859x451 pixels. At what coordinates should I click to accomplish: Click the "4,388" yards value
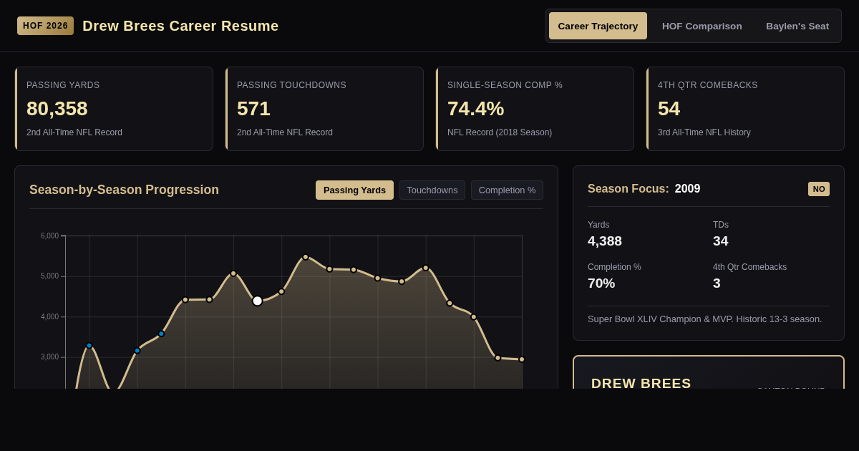pyautogui.click(x=605, y=241)
